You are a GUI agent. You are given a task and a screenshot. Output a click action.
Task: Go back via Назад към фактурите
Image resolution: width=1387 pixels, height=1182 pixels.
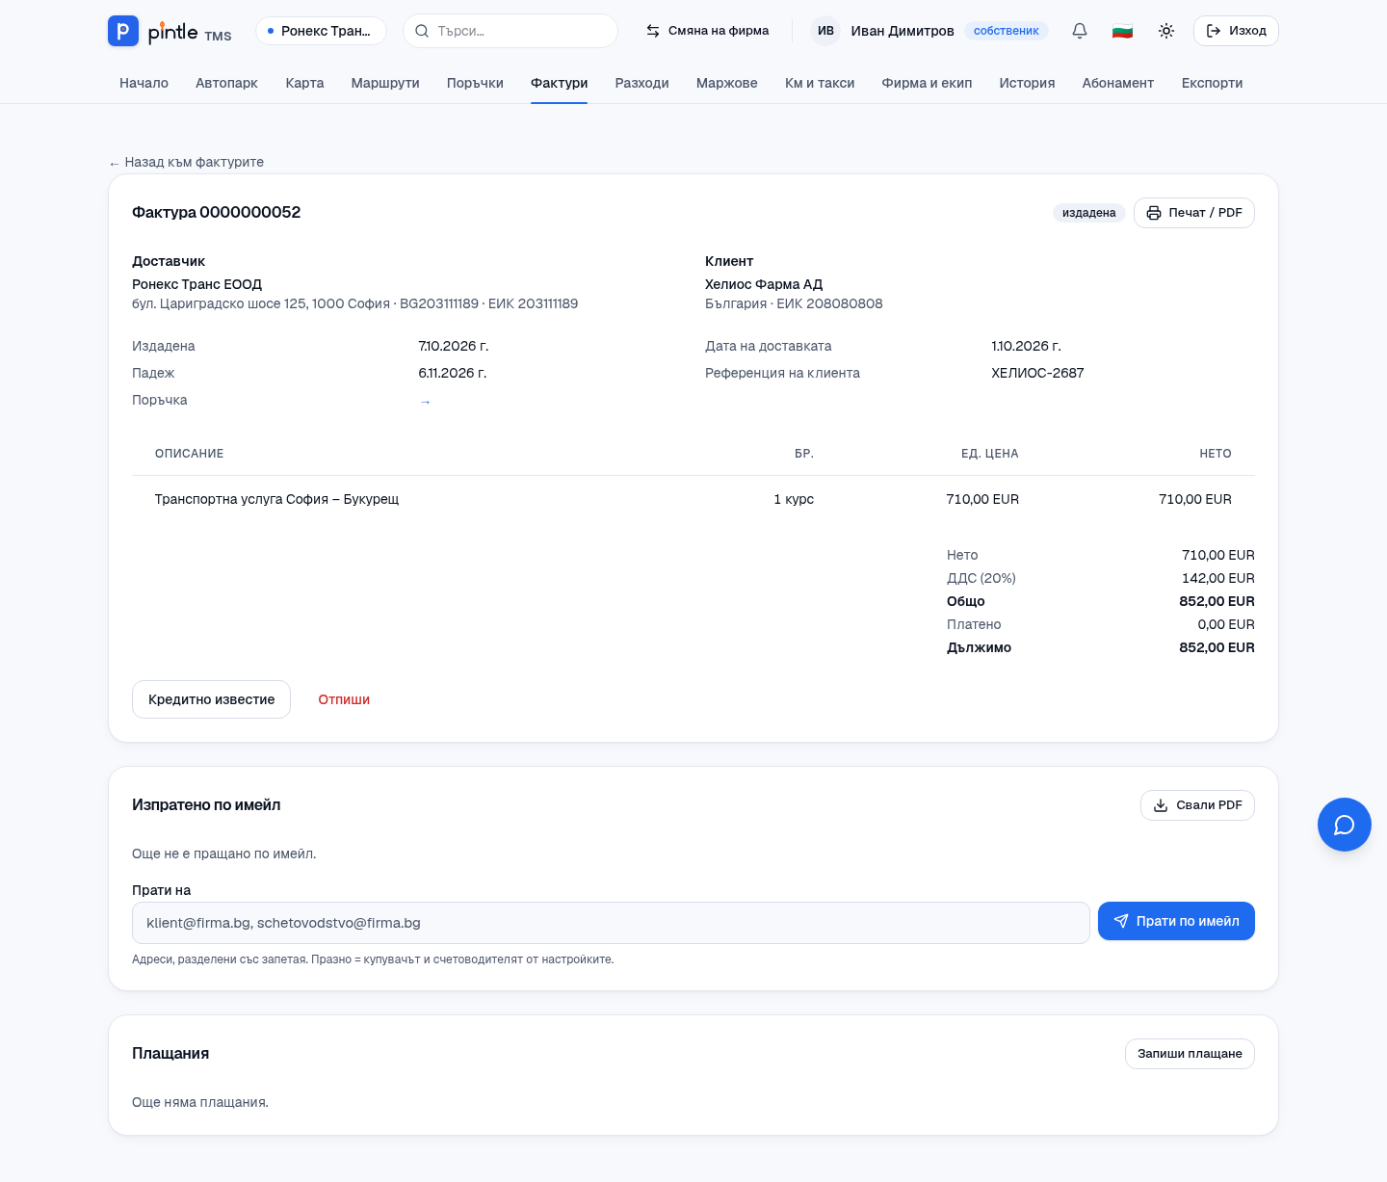(186, 162)
